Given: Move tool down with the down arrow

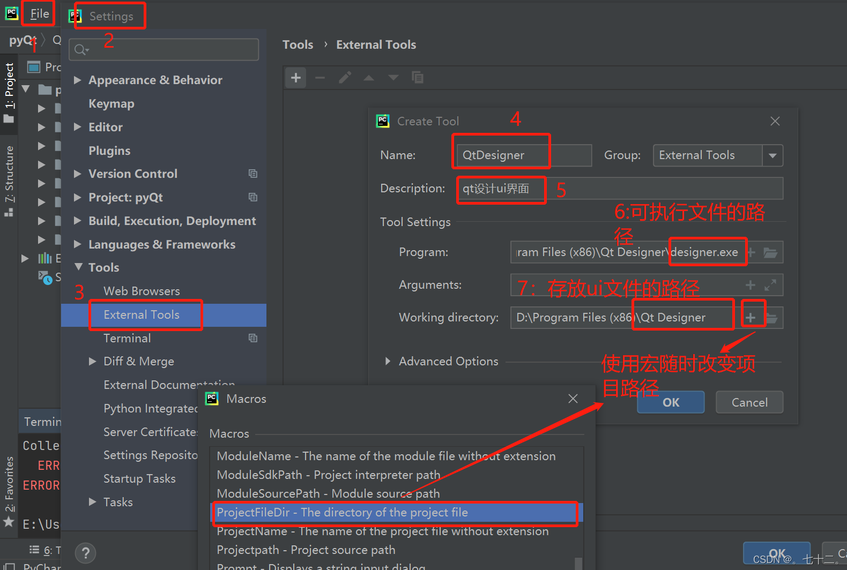Looking at the screenshot, I should coord(393,78).
